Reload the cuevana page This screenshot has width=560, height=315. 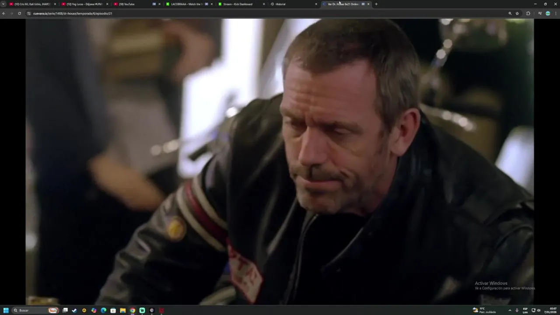(x=19, y=14)
